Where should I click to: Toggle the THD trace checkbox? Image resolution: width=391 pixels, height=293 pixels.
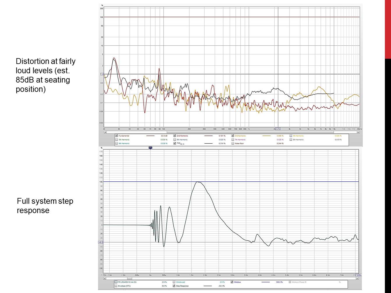pos(175,143)
